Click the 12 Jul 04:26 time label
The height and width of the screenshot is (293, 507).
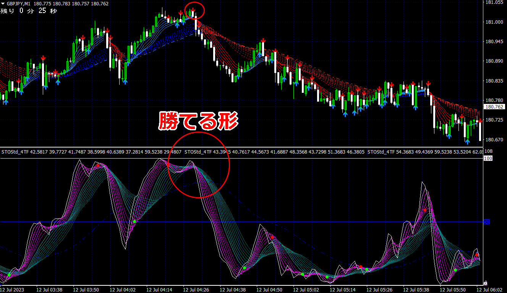tap(196, 289)
